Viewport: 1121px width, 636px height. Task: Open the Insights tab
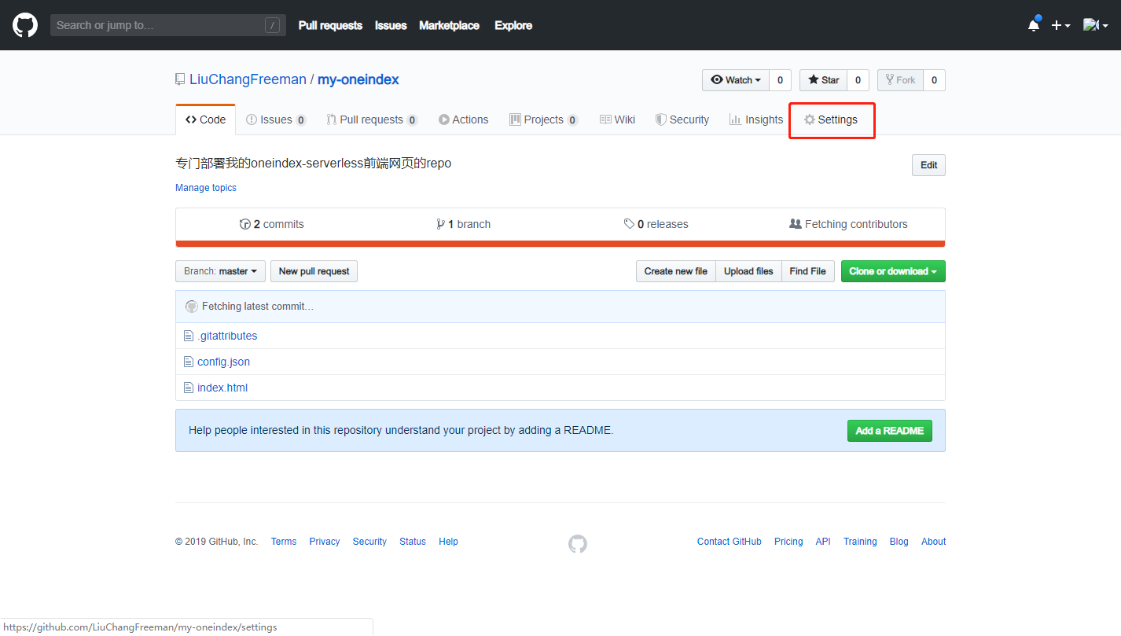click(x=756, y=119)
